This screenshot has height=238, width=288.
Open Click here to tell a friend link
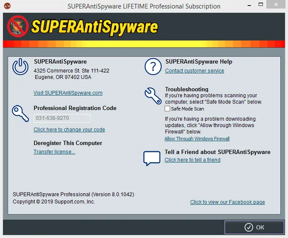pyautogui.click(x=192, y=160)
